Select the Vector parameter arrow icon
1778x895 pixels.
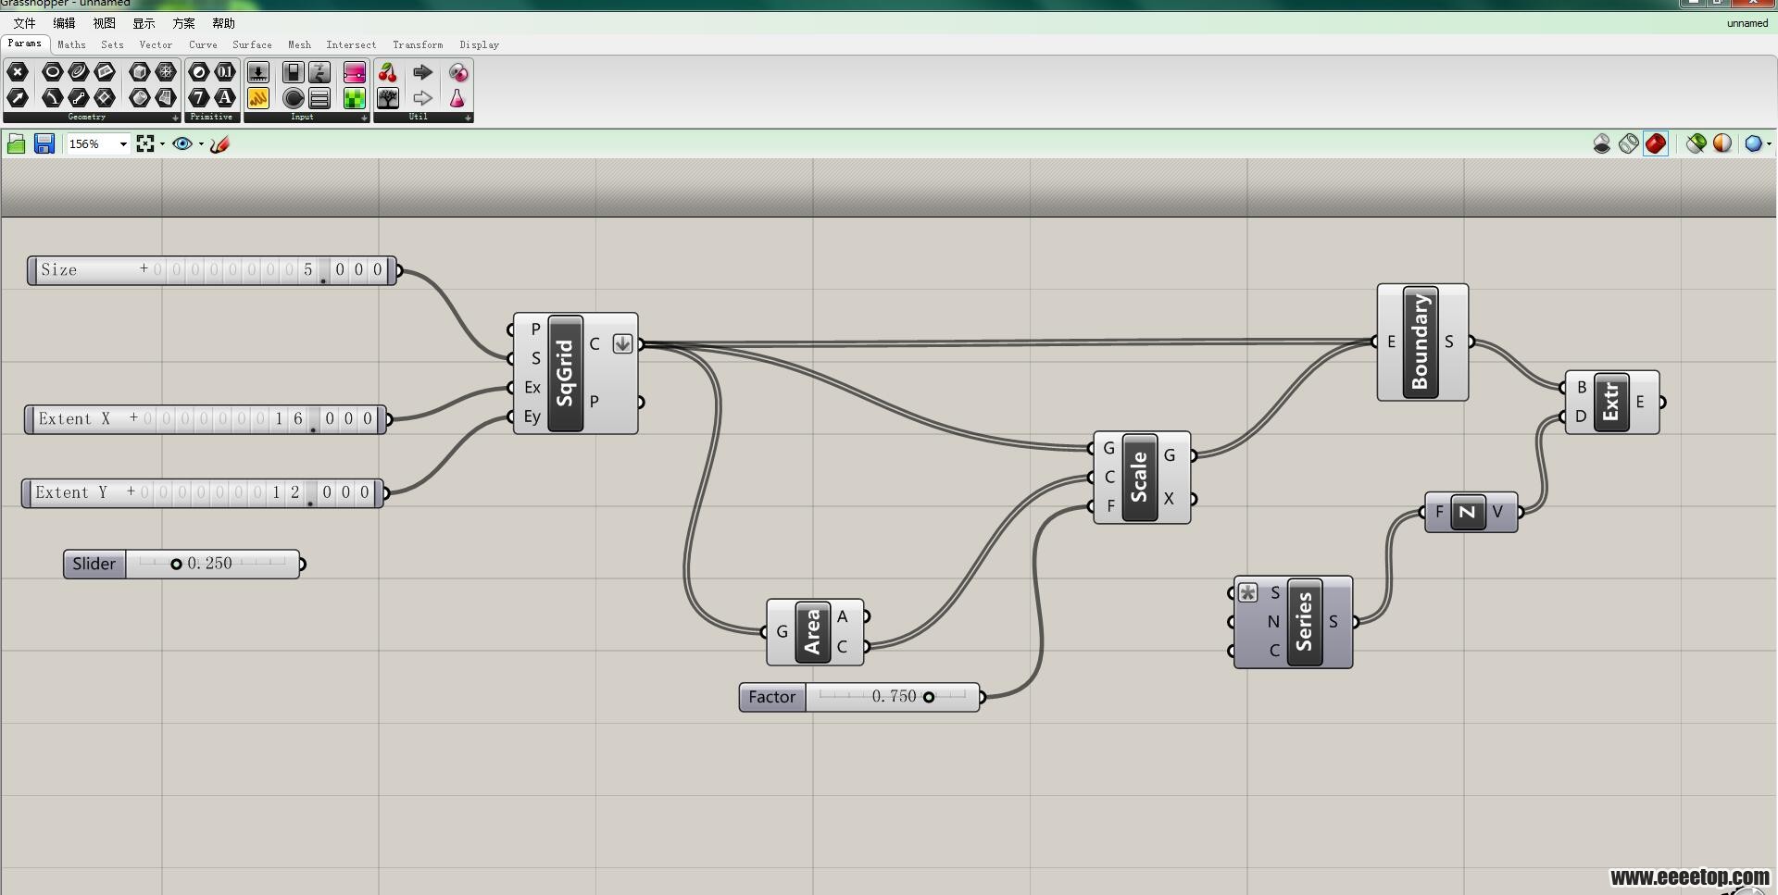pos(18,97)
